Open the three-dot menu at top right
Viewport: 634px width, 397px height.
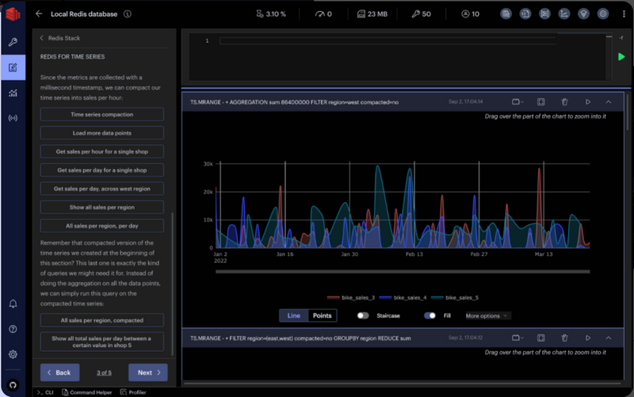coord(624,13)
